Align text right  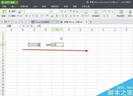(77, 16)
